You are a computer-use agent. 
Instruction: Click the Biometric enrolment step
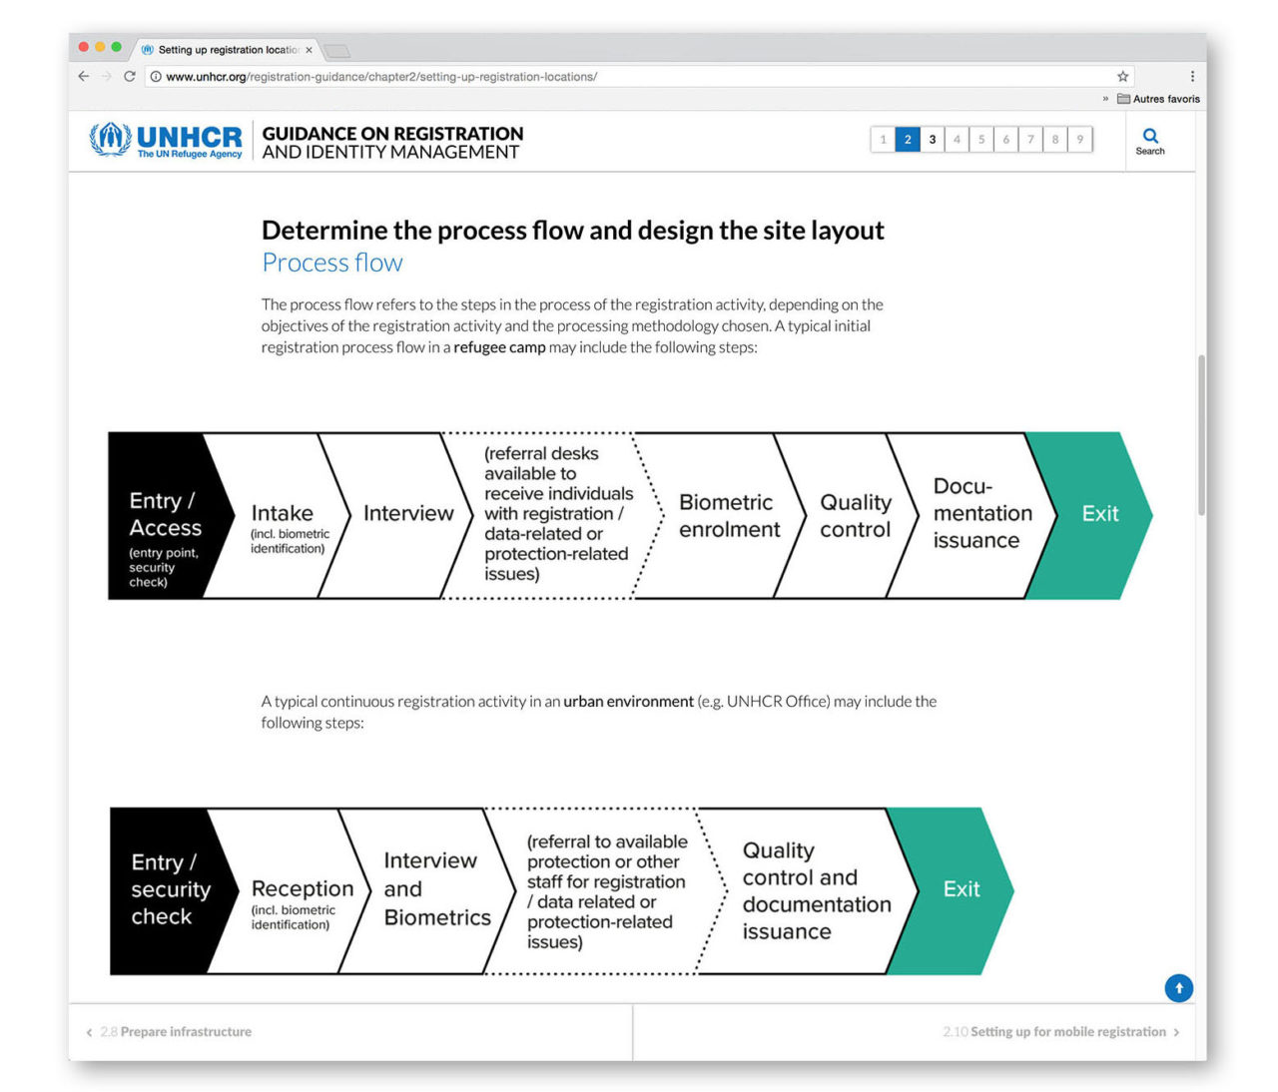point(728,516)
